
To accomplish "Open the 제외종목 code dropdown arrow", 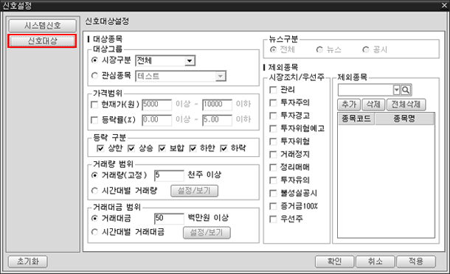I will pos(396,90).
